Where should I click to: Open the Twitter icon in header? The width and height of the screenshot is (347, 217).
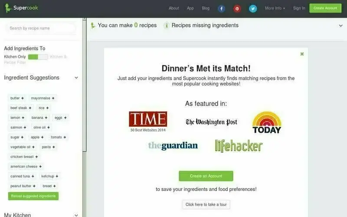pos(253,8)
